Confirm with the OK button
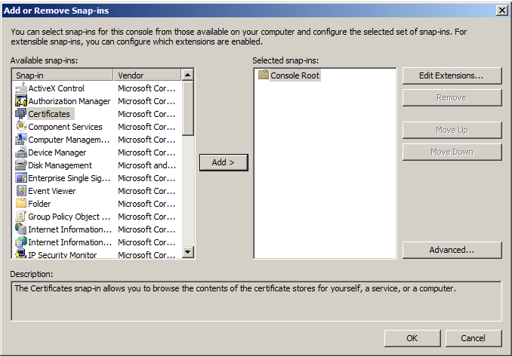 pyautogui.click(x=412, y=338)
